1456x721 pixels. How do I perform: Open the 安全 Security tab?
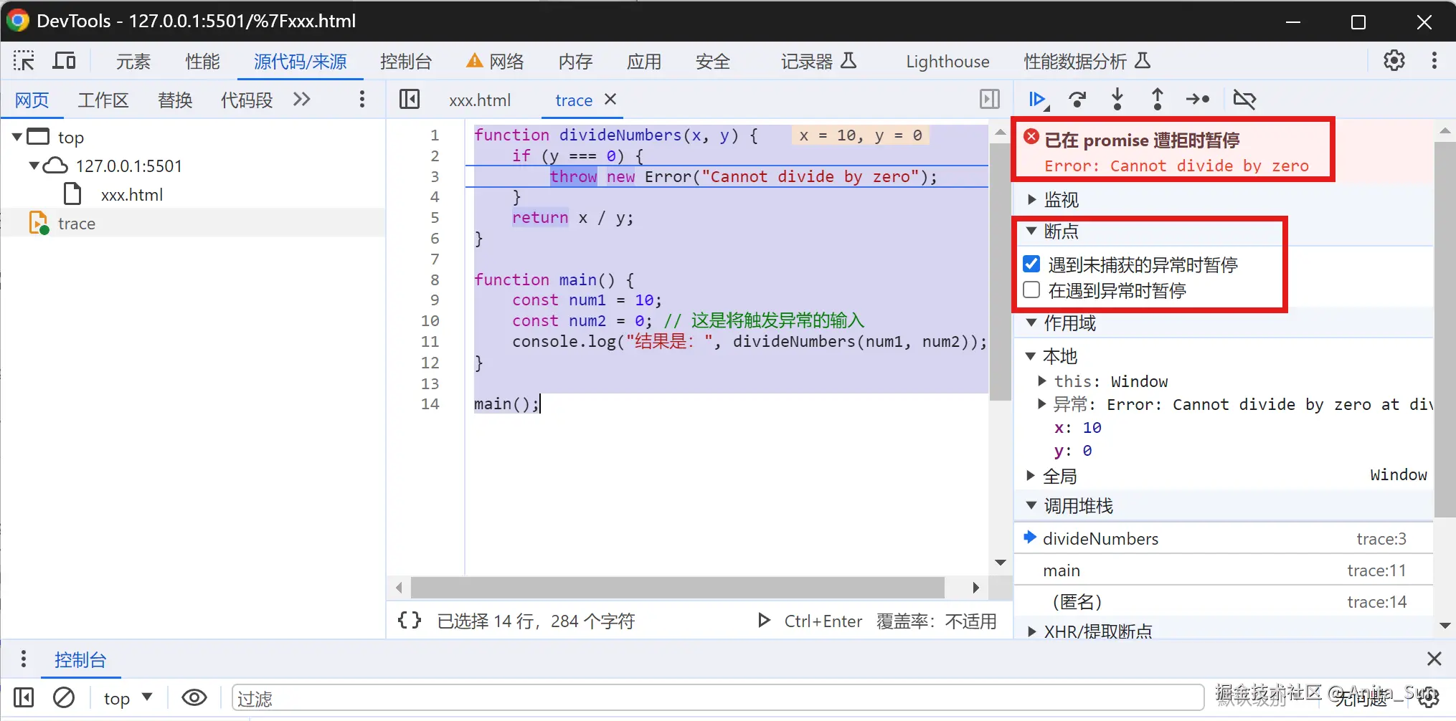click(x=713, y=62)
